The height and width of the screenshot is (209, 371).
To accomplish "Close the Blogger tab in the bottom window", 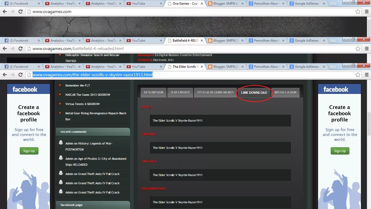I will (243, 67).
